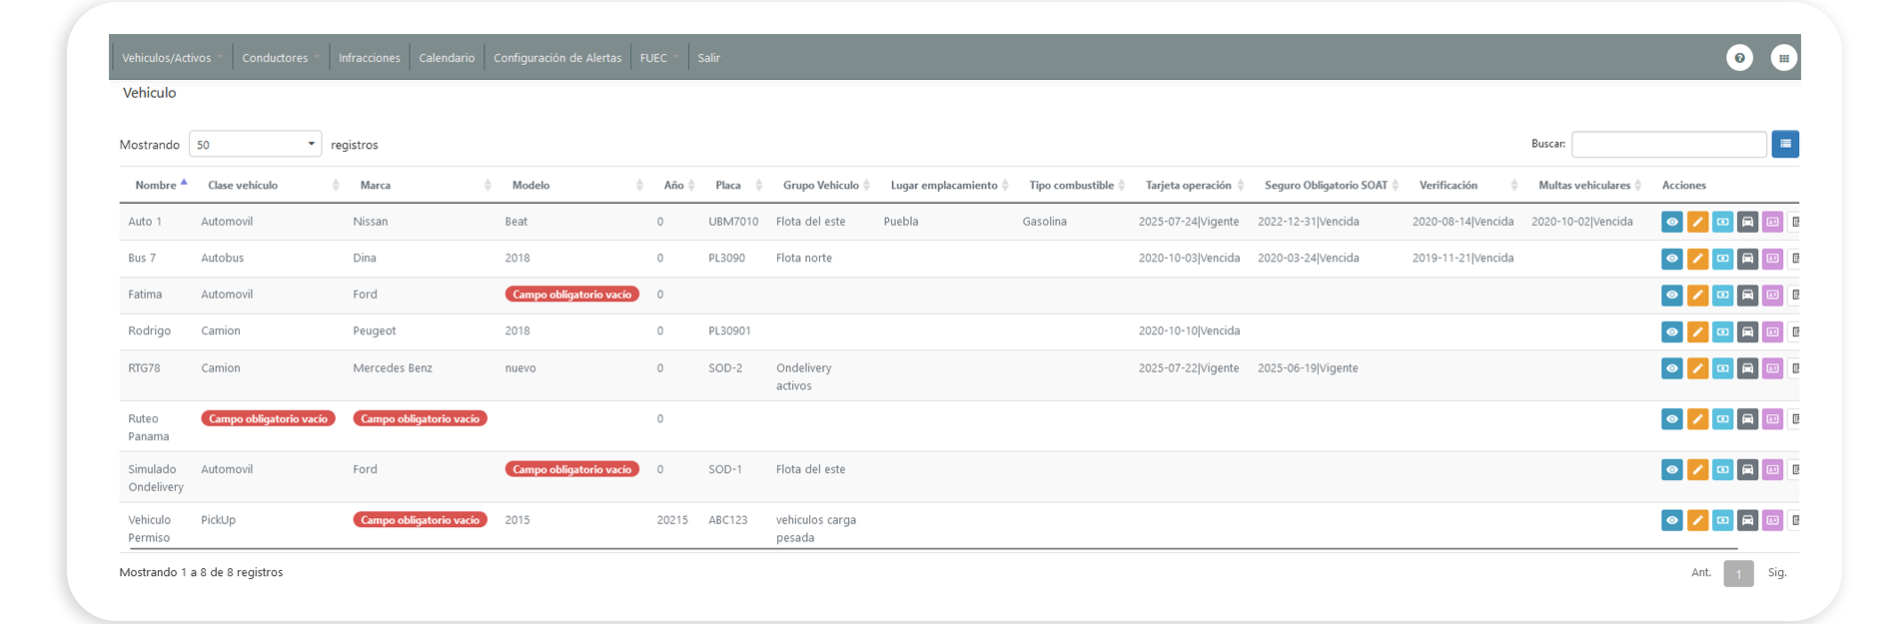
Task: Click gray car icon for Rodrigo
Action: point(1747,331)
